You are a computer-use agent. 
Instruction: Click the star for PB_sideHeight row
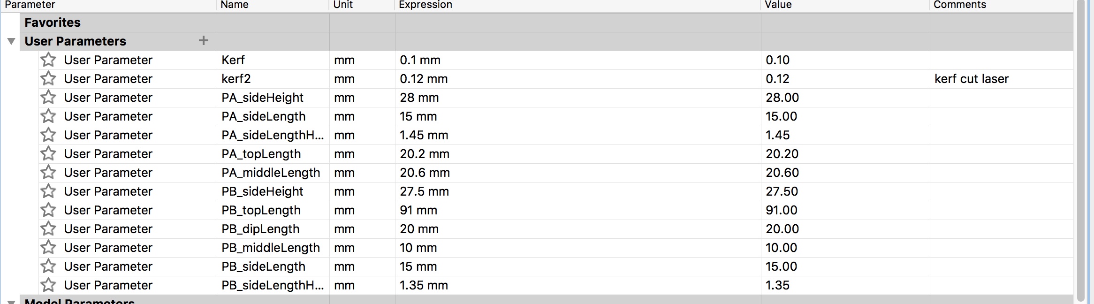(48, 191)
